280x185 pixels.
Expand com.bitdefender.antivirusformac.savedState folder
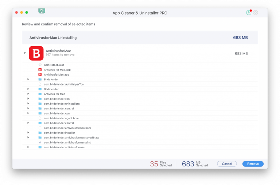point(28,137)
